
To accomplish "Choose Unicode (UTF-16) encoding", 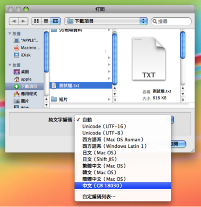I will click(123, 126).
